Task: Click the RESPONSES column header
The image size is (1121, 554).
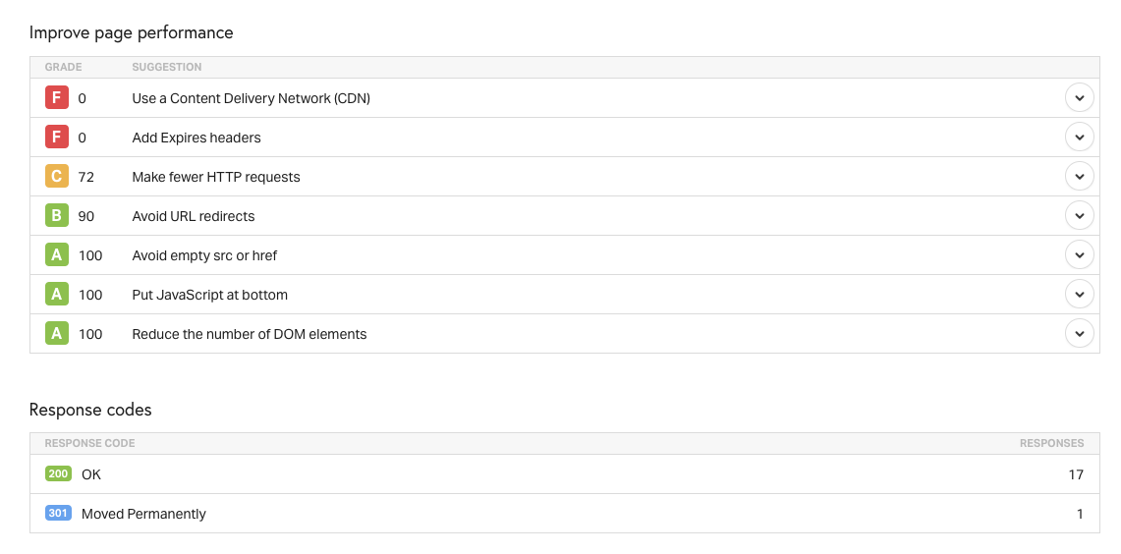Action: (x=1051, y=443)
